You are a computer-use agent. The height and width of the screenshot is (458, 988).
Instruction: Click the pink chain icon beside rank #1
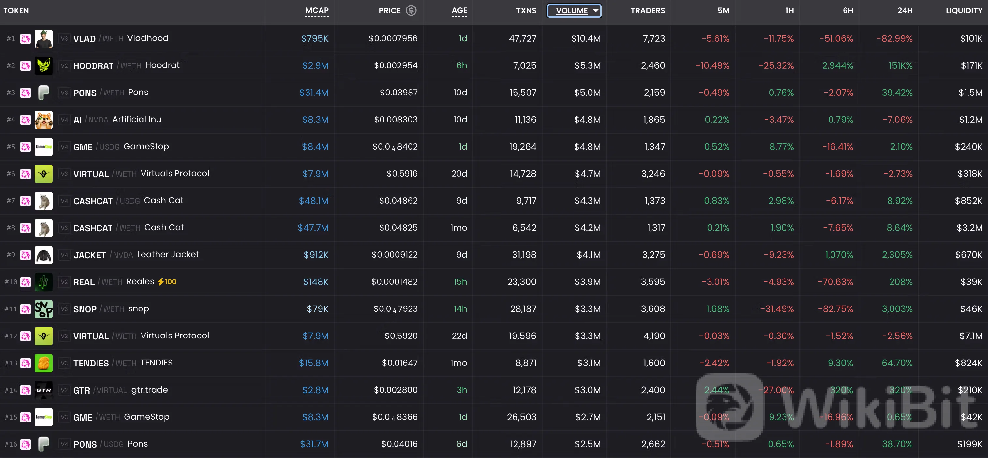(x=25, y=38)
